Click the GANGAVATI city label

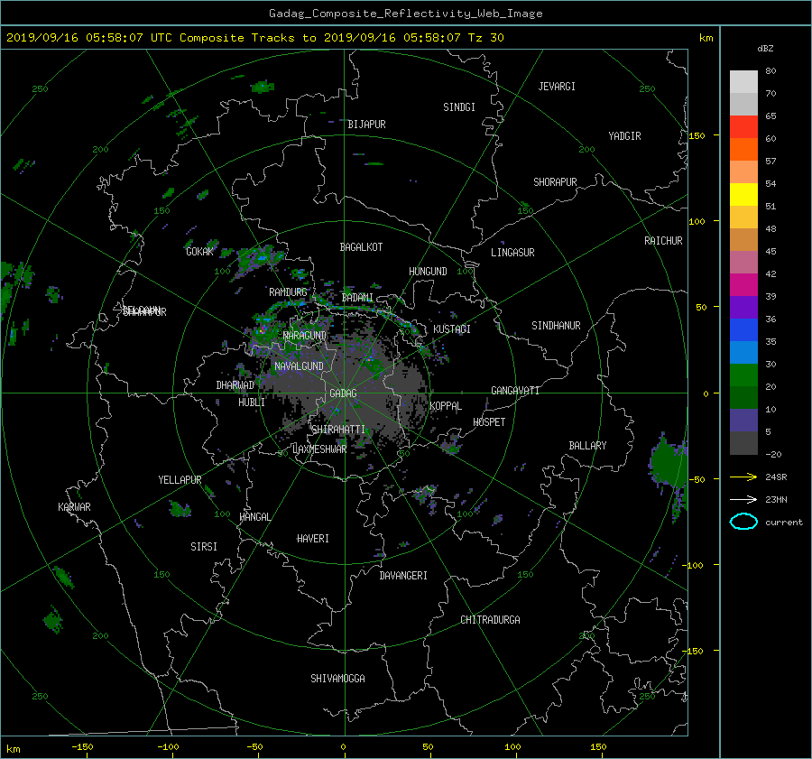point(515,391)
